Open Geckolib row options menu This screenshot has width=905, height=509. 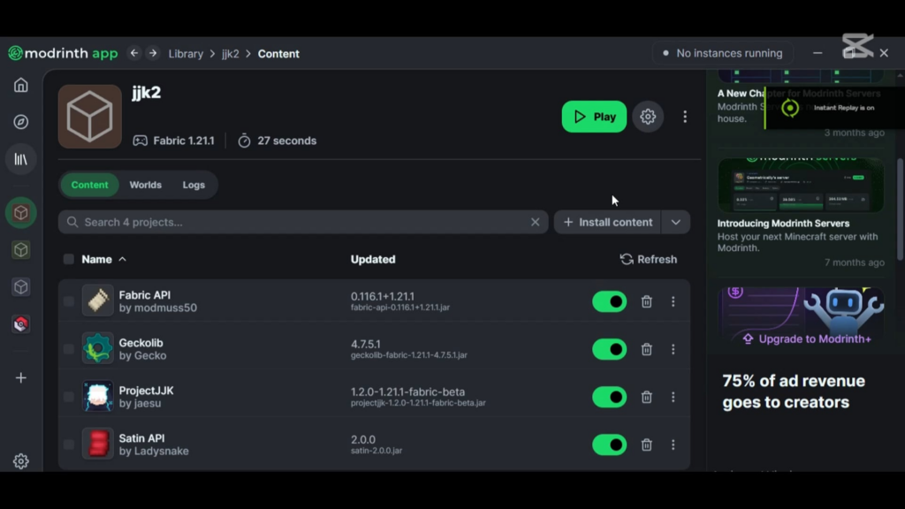(673, 350)
